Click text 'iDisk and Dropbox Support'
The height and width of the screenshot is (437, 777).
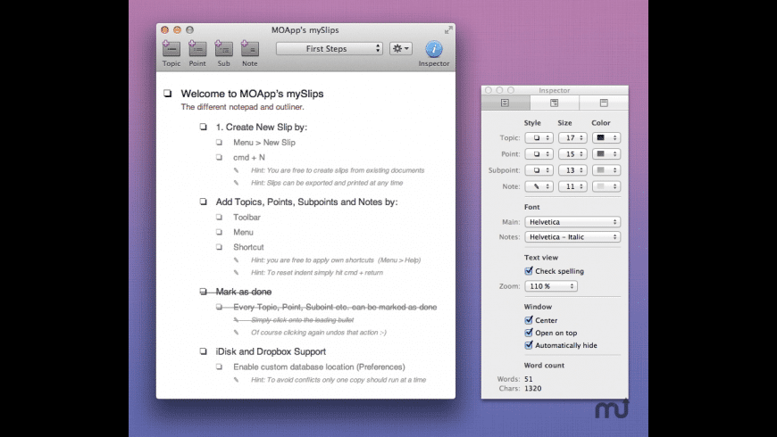(271, 351)
